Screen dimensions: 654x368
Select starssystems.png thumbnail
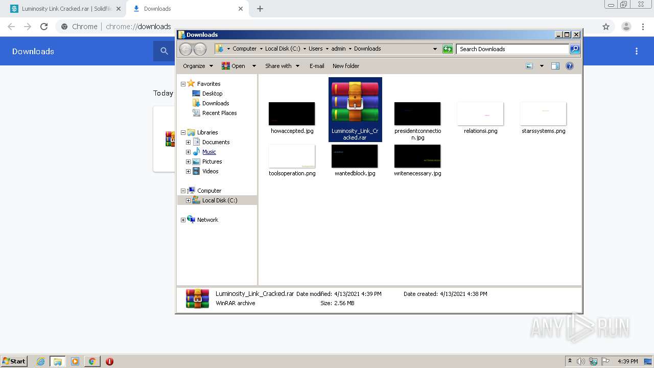543,113
